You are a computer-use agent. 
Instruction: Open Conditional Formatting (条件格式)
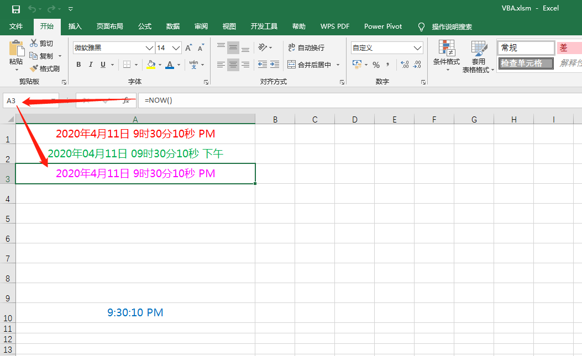447,56
